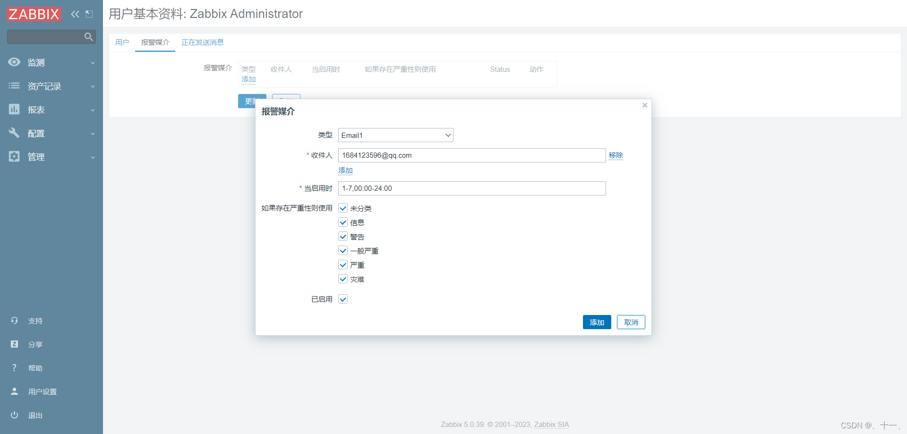The height and width of the screenshot is (434, 907).
Task: Open 报表 menu item
Action: pos(51,110)
